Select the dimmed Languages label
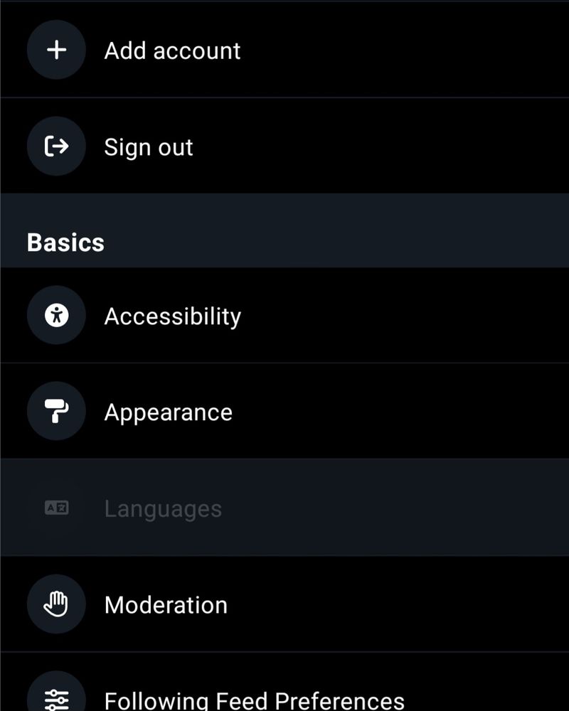 click(163, 509)
